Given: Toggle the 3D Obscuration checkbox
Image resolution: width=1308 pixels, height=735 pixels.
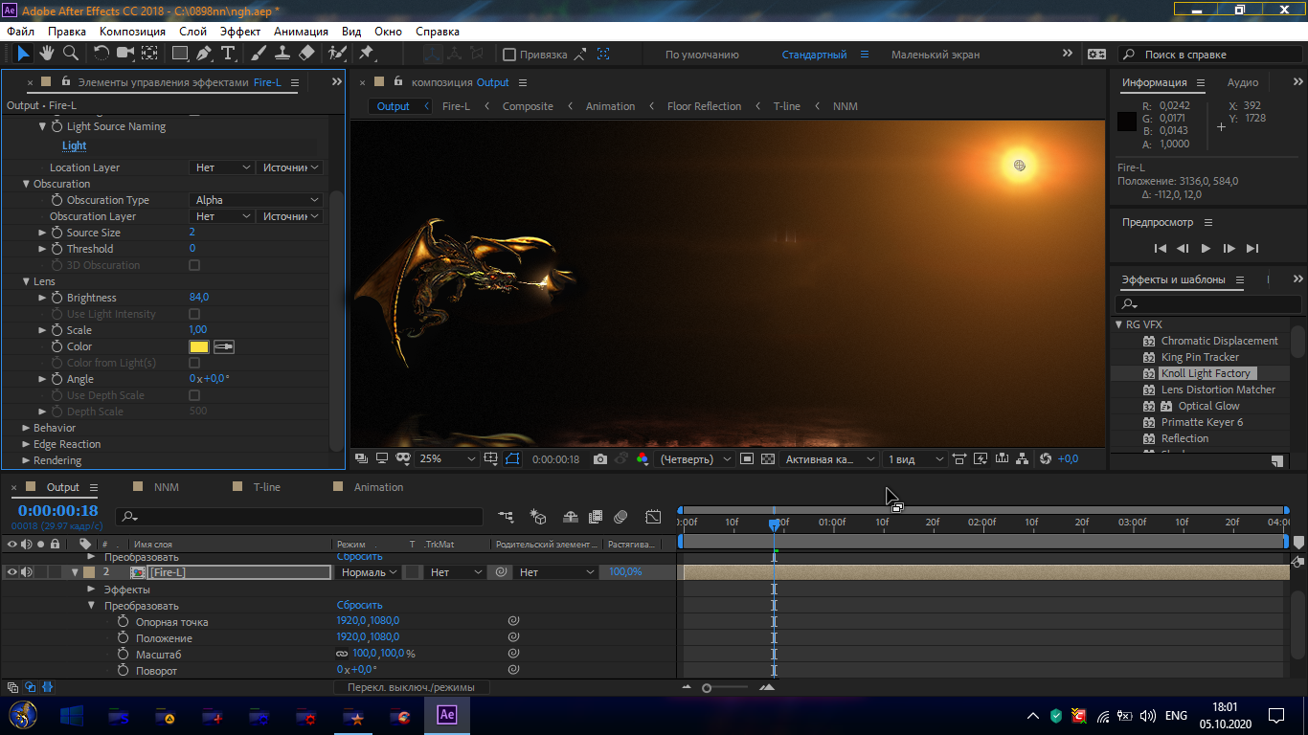Looking at the screenshot, I should point(194,265).
